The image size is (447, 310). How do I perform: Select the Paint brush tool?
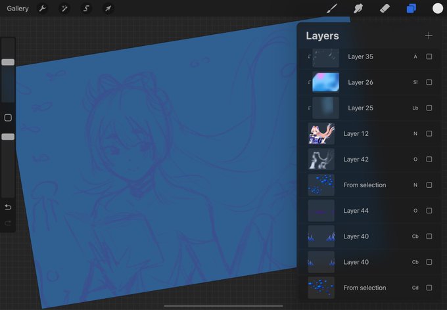pos(332,9)
